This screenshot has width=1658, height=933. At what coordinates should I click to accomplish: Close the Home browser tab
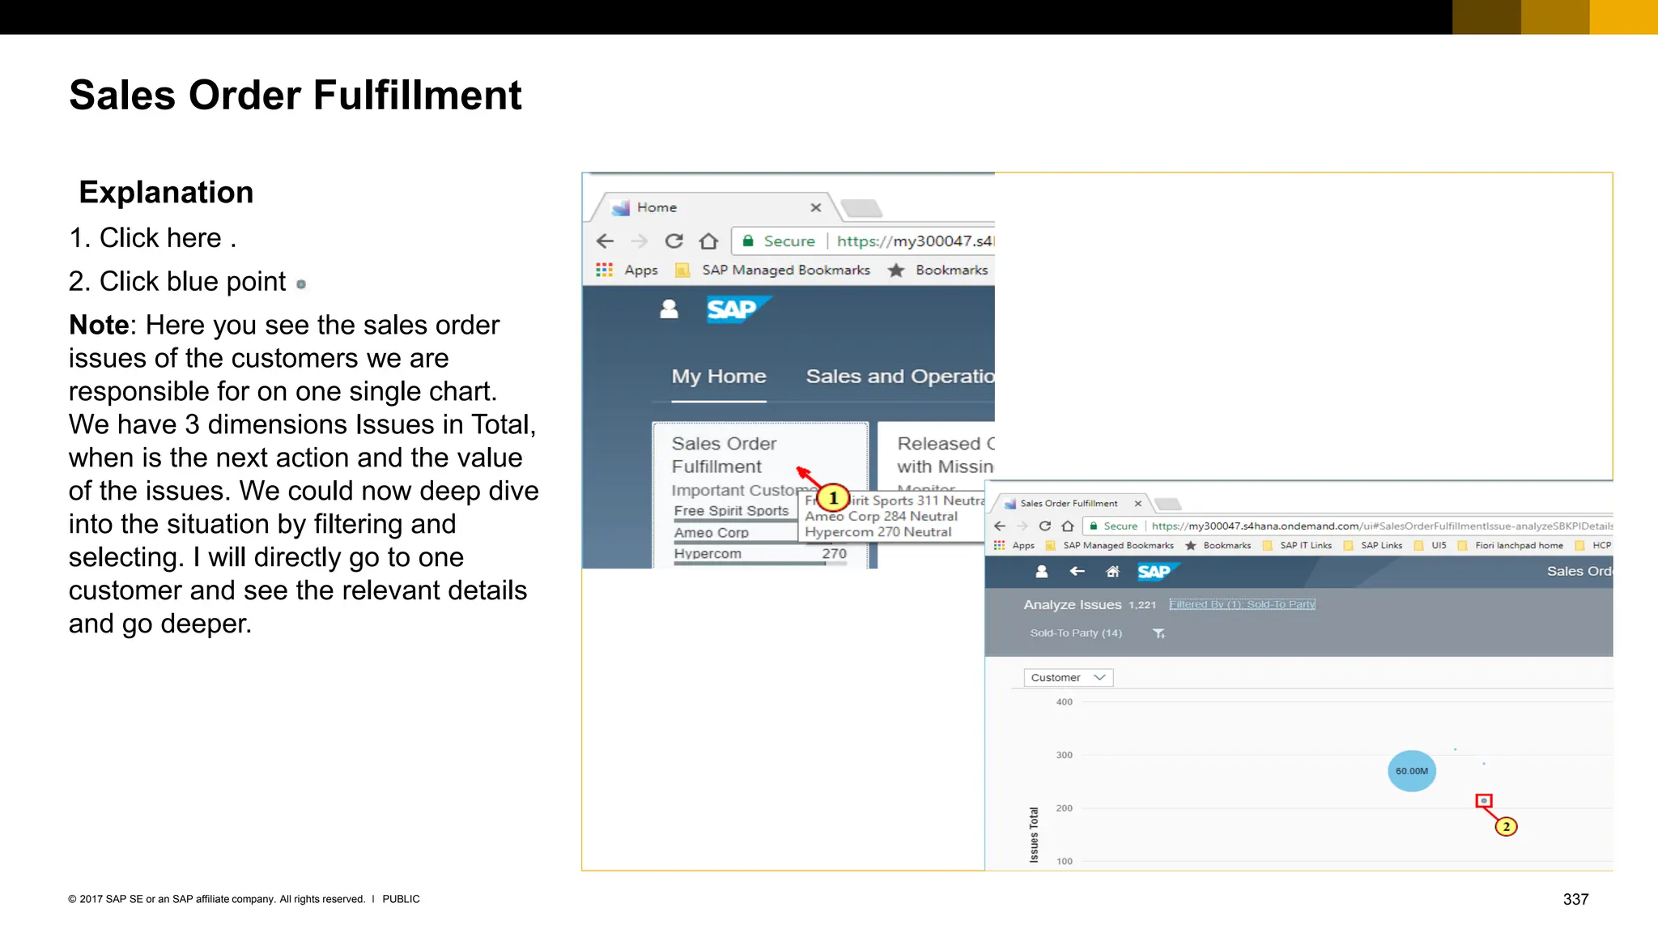816,207
